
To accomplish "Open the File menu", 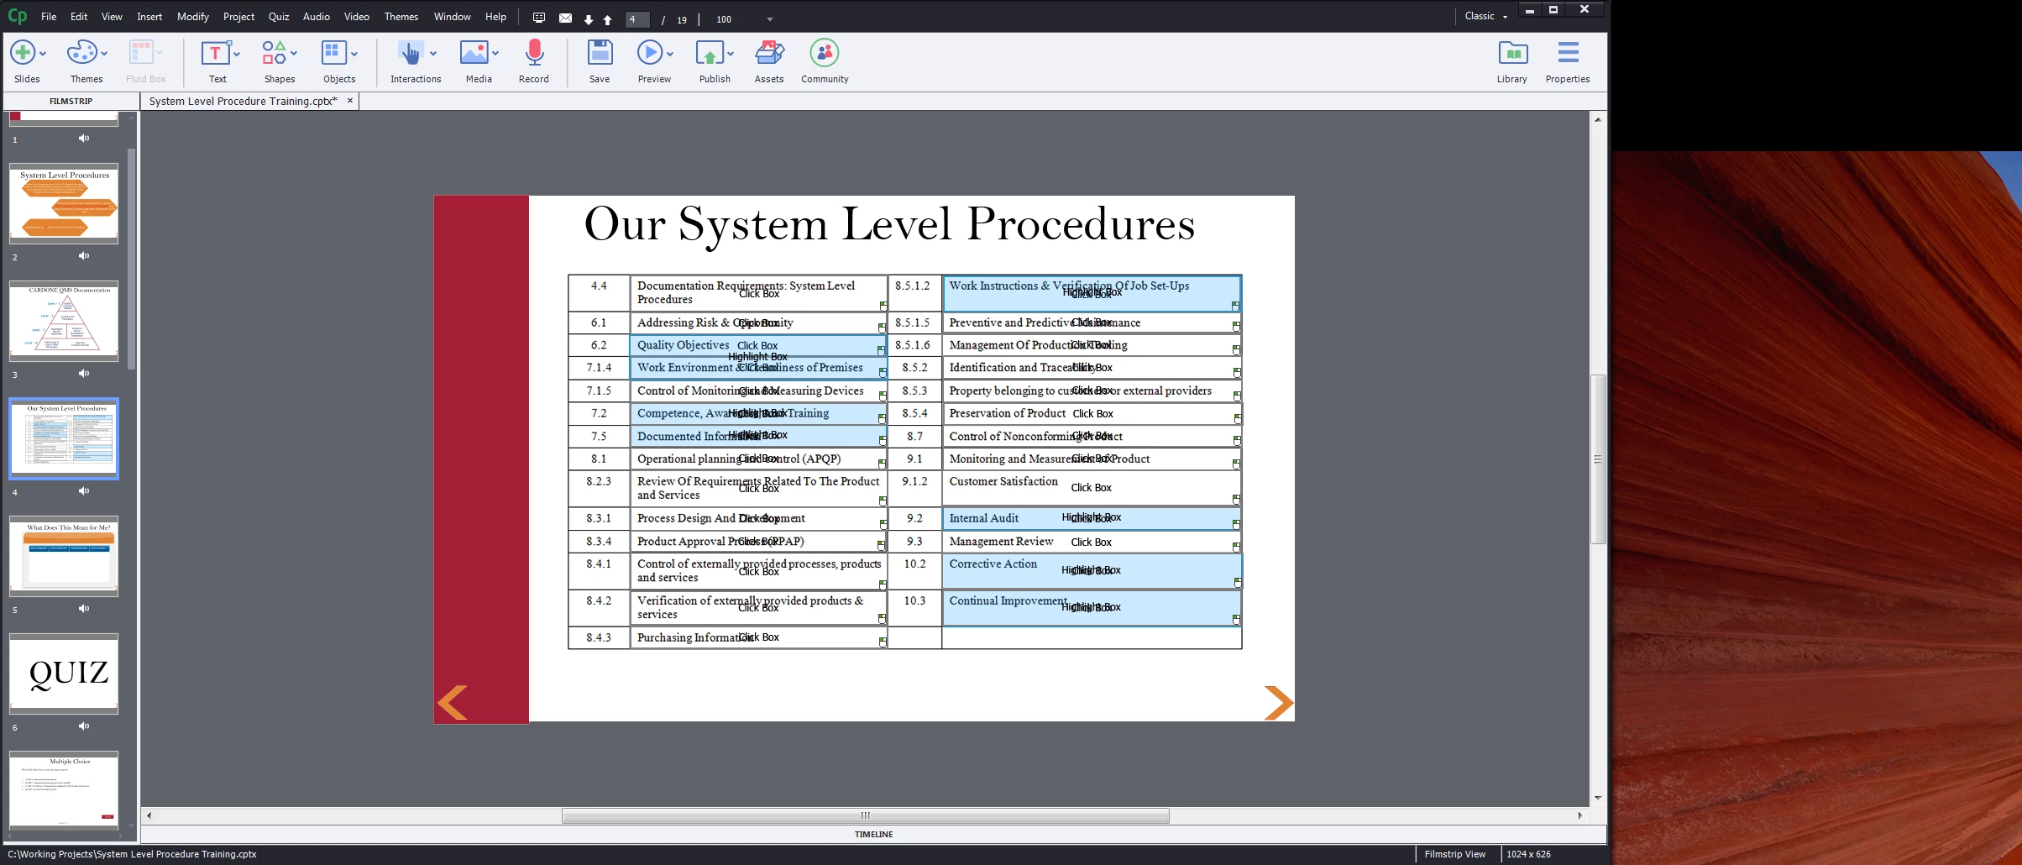I will click(49, 17).
